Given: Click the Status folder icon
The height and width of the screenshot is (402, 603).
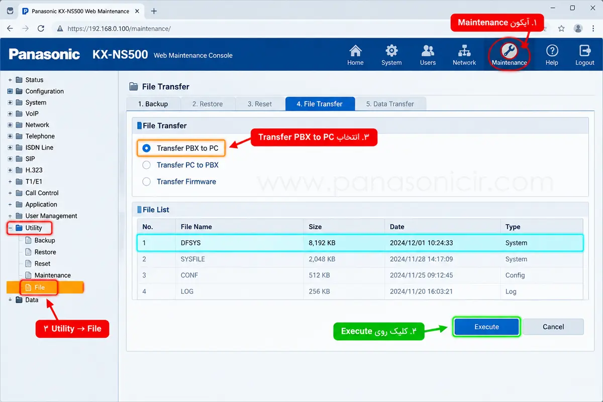Looking at the screenshot, I should coord(19,80).
